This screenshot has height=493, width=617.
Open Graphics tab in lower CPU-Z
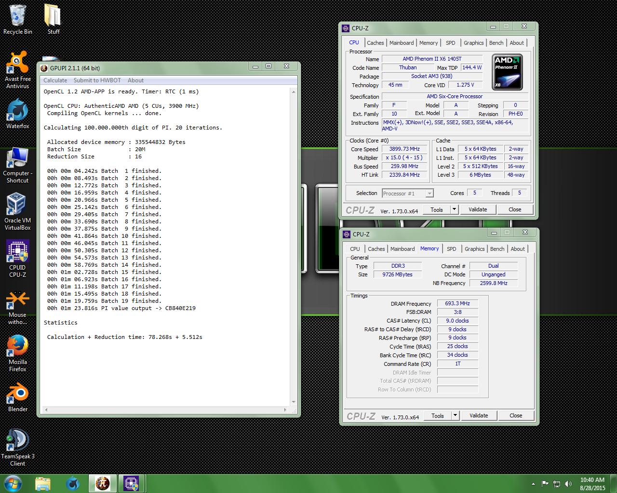(475, 249)
